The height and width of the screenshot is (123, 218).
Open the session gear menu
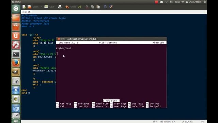point(205,2)
